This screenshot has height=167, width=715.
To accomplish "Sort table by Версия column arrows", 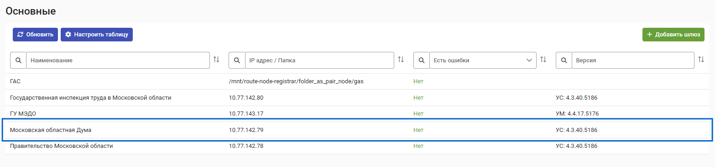I will click(x=701, y=60).
